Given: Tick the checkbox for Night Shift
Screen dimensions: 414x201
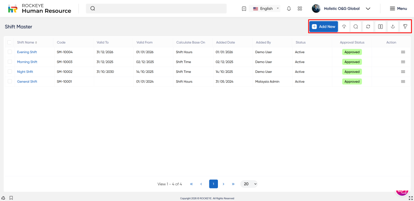Looking at the screenshot, I should (x=10, y=72).
